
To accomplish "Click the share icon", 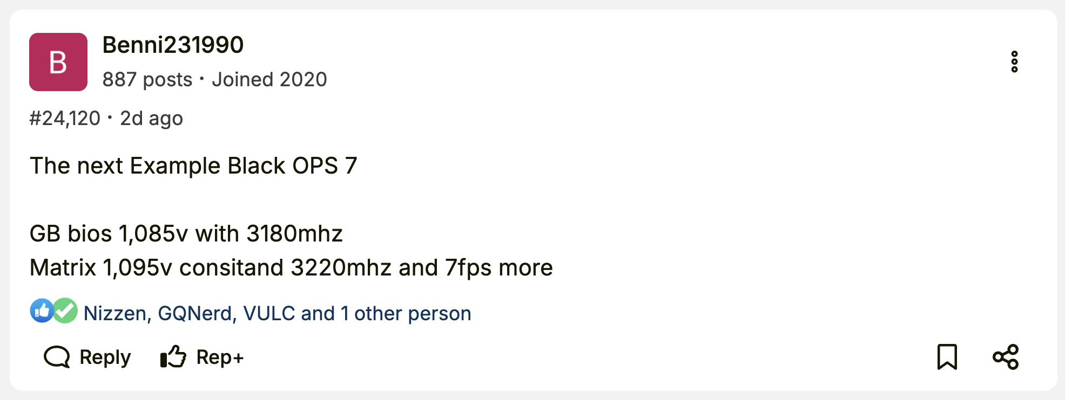I will click(x=1006, y=357).
